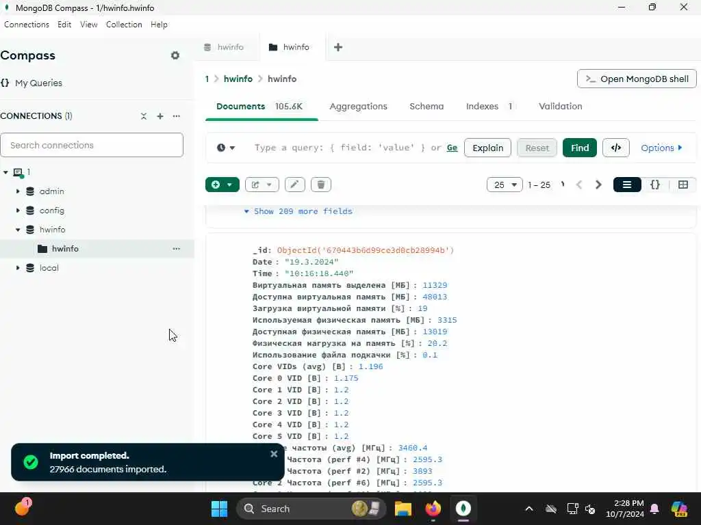Add new connection plus icon
Screen dimensions: 701x525
160,116
